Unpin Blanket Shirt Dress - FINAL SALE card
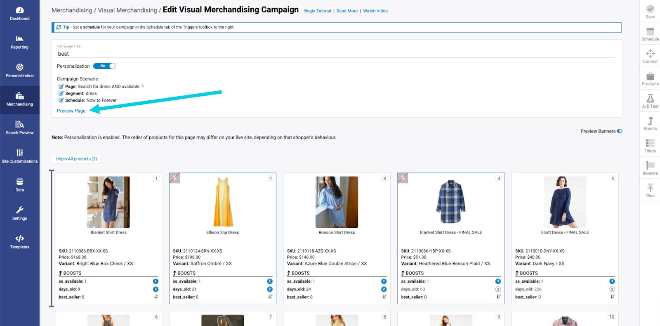This screenshot has height=326, width=660. (x=403, y=178)
